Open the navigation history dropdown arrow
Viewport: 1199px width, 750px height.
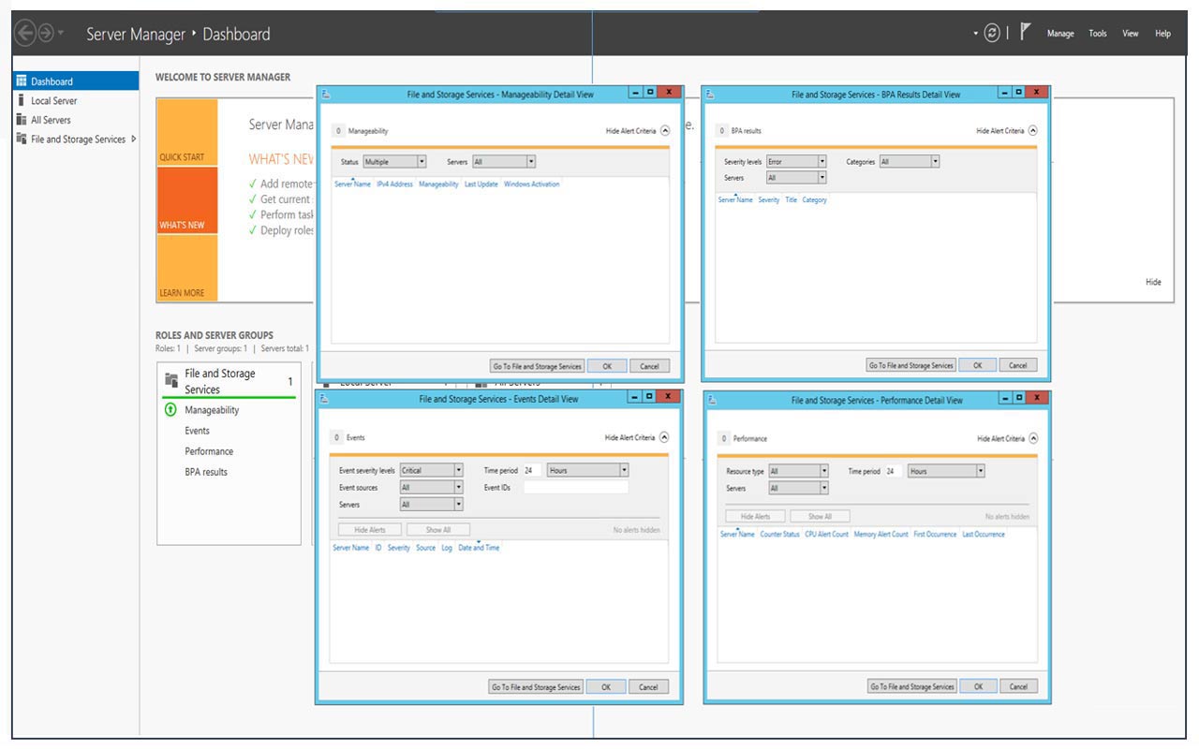pyautogui.click(x=62, y=34)
